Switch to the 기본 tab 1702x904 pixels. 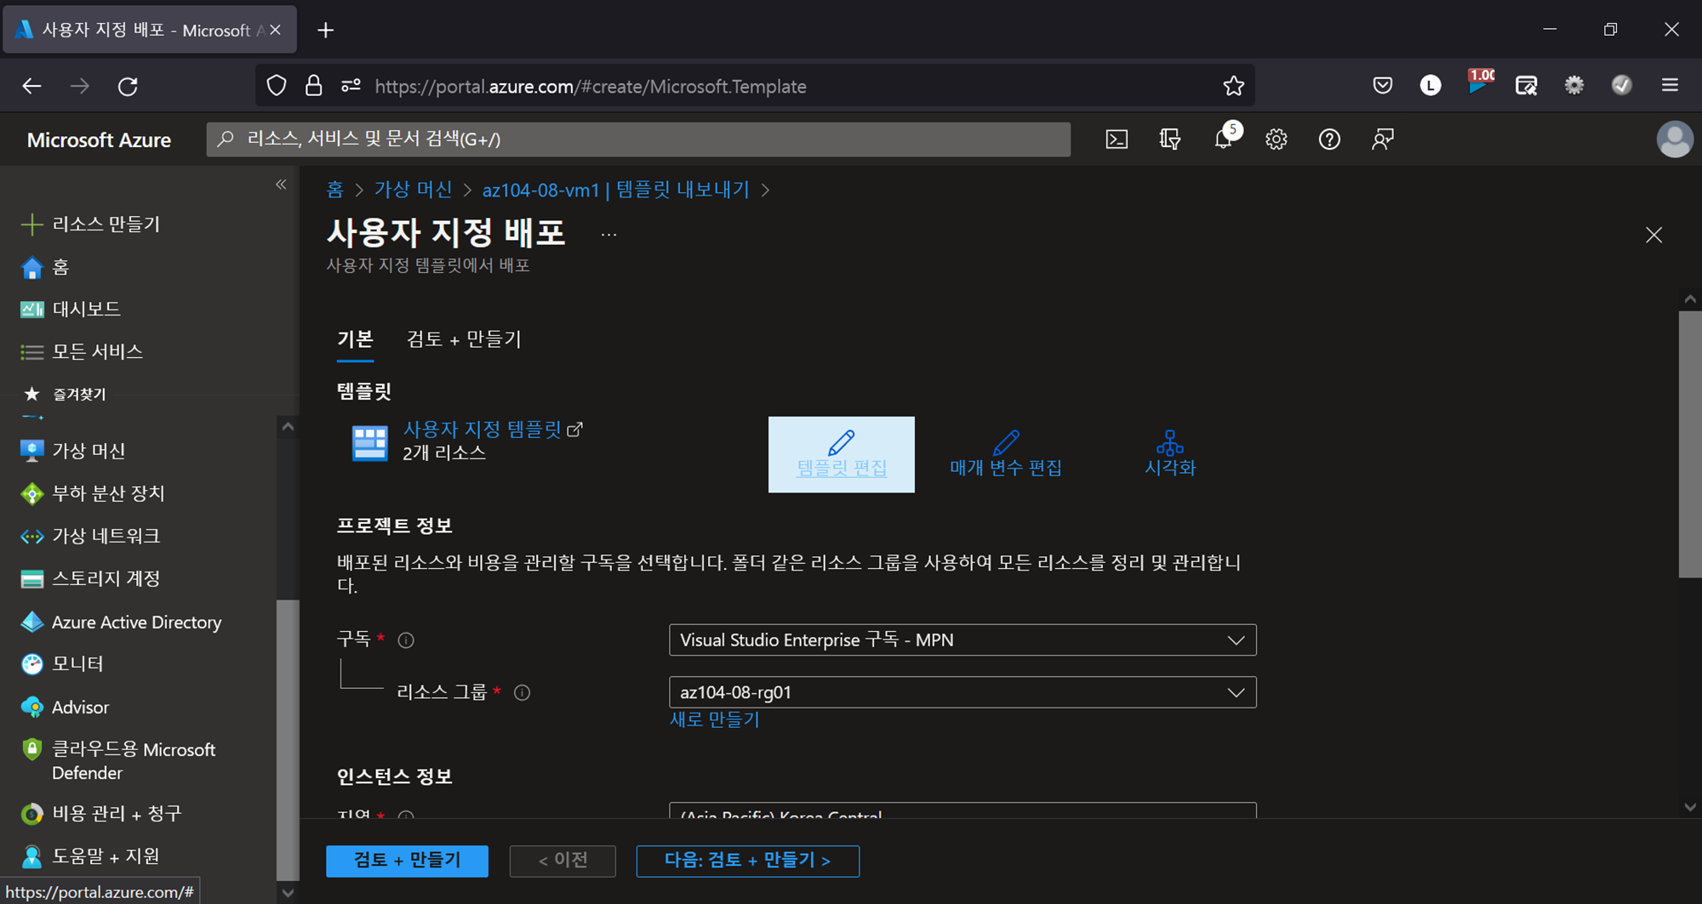355,339
